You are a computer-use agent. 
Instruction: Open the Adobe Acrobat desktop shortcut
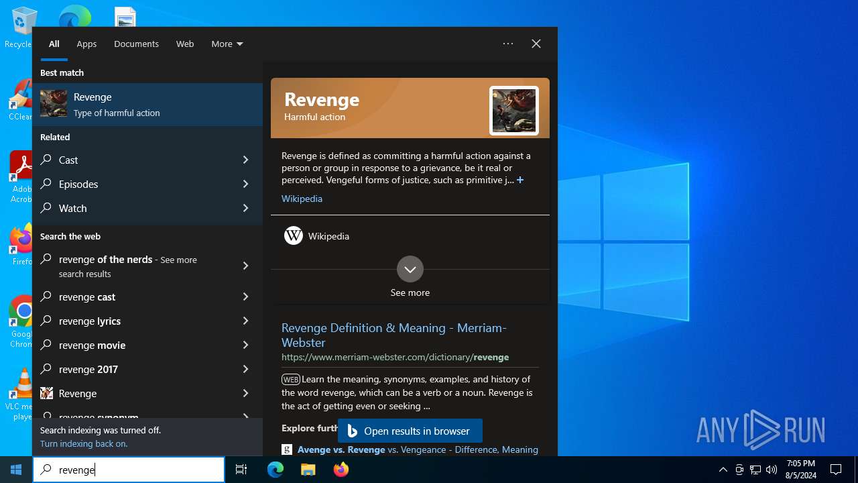[21, 177]
